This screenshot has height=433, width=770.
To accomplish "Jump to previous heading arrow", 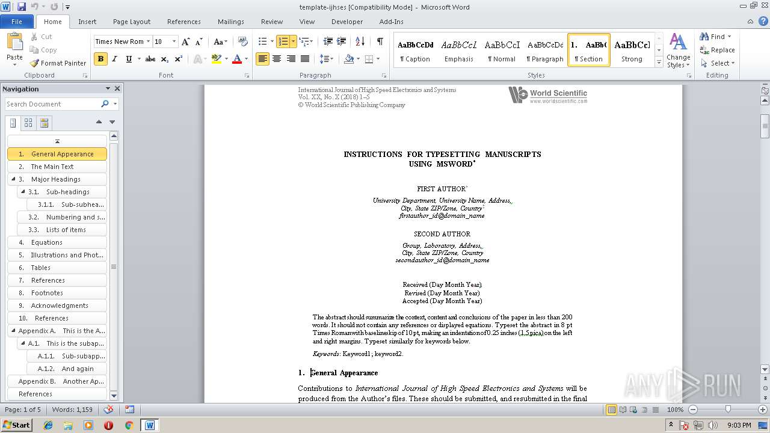I will 99,122.
